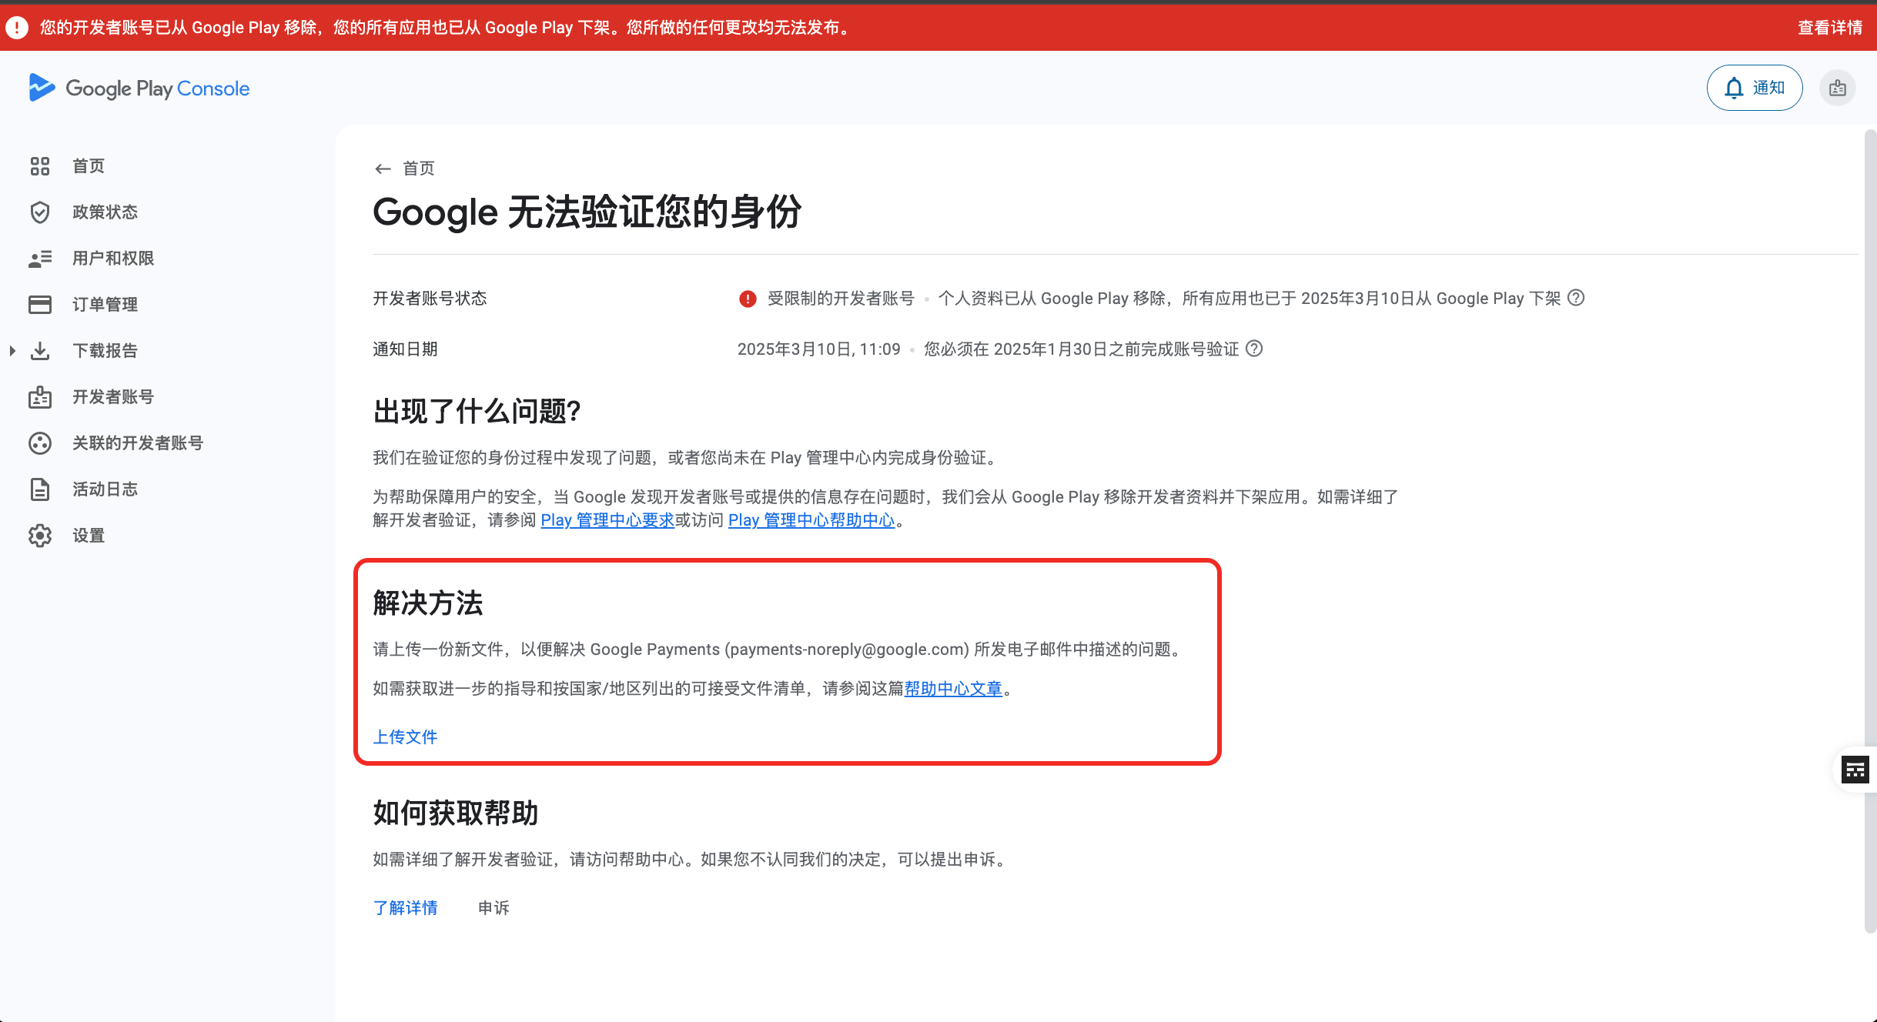Click 查看详情 in the red banner
Screen dimensions: 1877x1022
(1830, 27)
